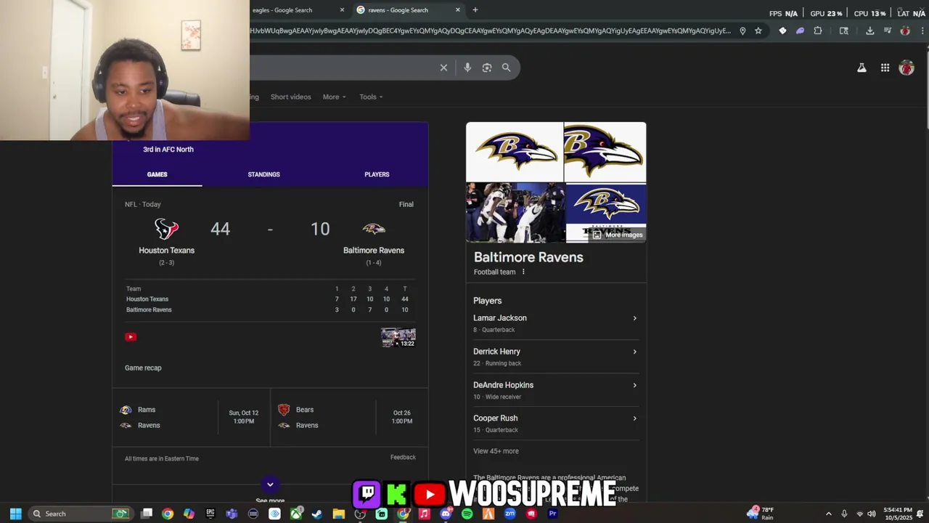Open the Chrome three-dot menu
The width and height of the screenshot is (929, 523).
pyautogui.click(x=922, y=31)
